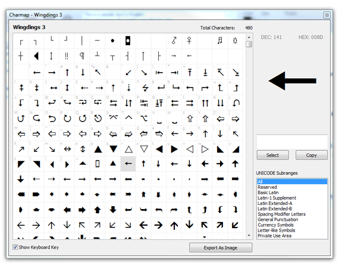Image resolution: width=339 pixels, height=268 pixels.
Task: Click the large left arrow preview
Action: [x=293, y=81]
